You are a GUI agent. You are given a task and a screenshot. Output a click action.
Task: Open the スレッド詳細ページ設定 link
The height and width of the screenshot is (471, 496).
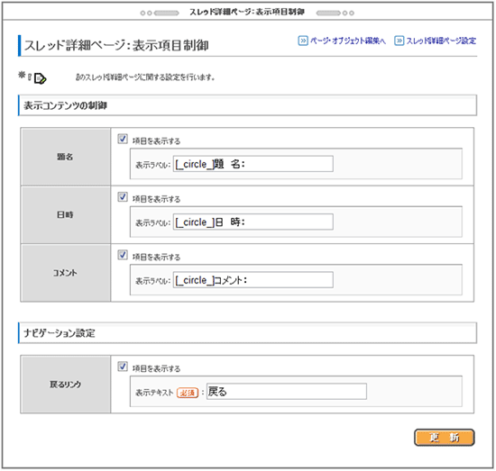(441, 41)
